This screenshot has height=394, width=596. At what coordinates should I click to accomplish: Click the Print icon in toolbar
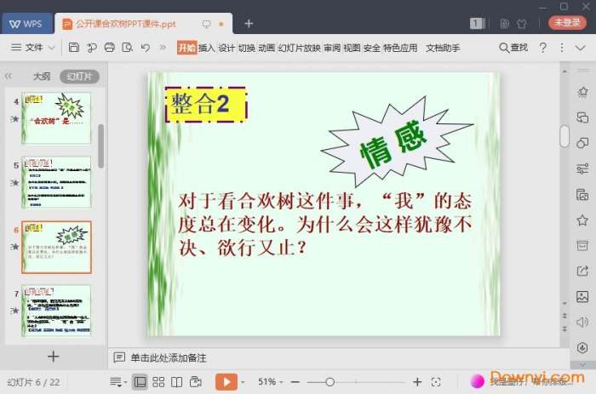click(110, 48)
